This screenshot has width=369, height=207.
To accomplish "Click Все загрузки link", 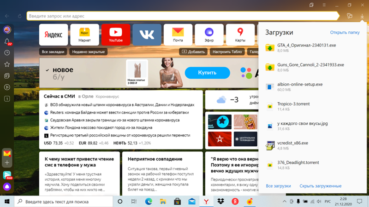I will [x=279, y=186].
